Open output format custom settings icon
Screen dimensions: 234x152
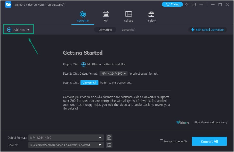click(109, 137)
